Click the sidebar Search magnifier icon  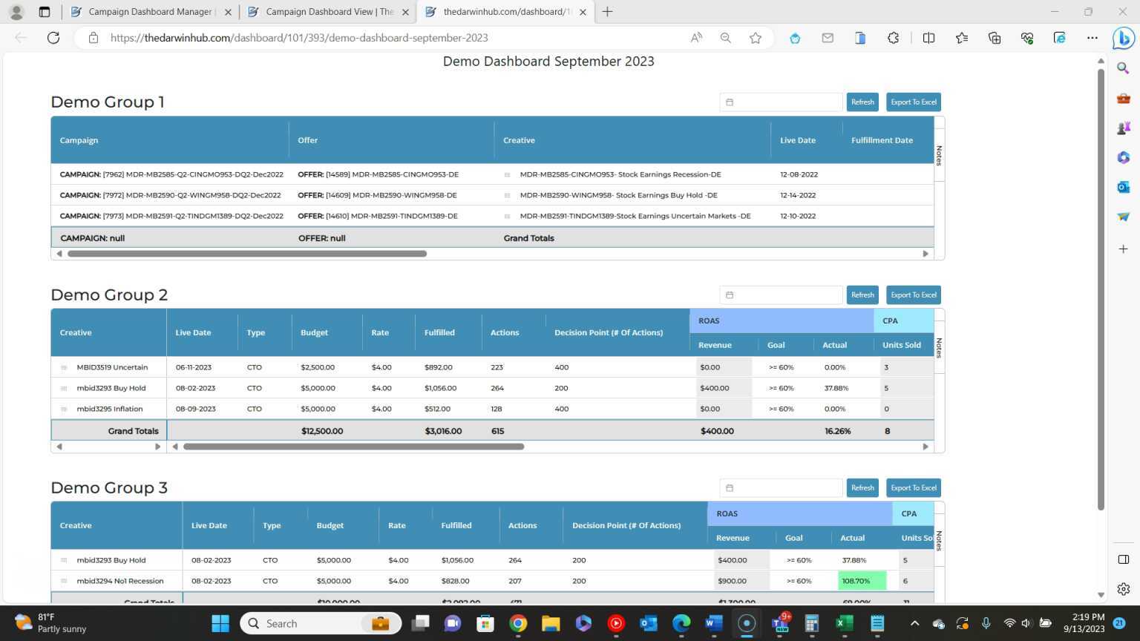1123,68
